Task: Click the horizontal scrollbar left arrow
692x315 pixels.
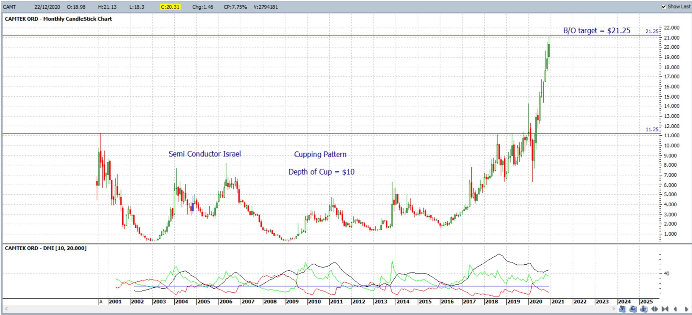Action: click(6, 309)
